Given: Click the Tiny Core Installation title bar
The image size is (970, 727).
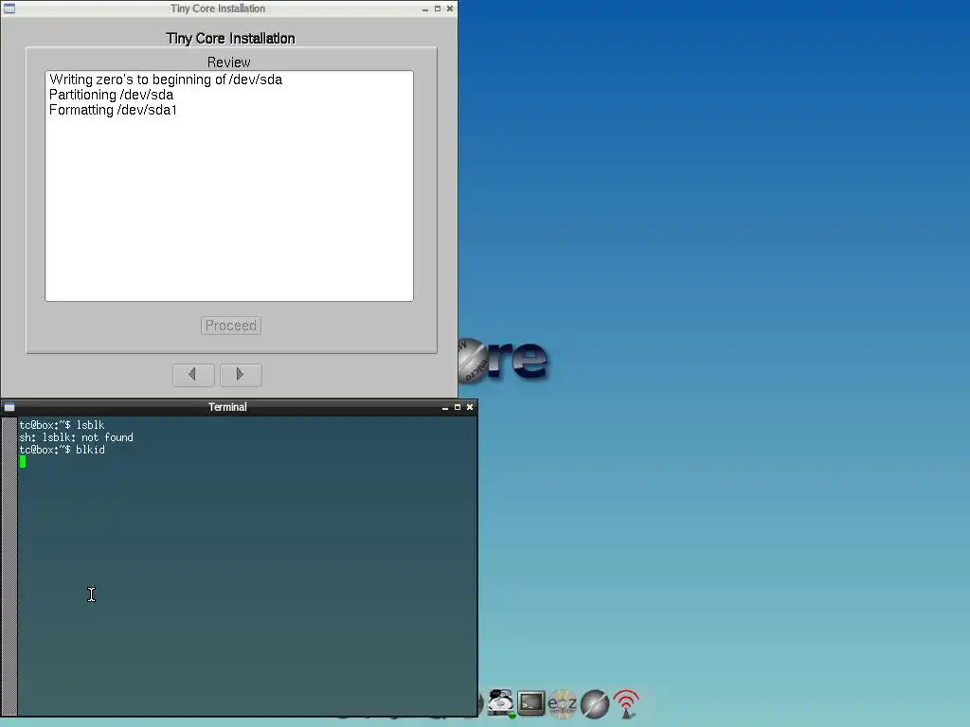Looking at the screenshot, I should (218, 9).
